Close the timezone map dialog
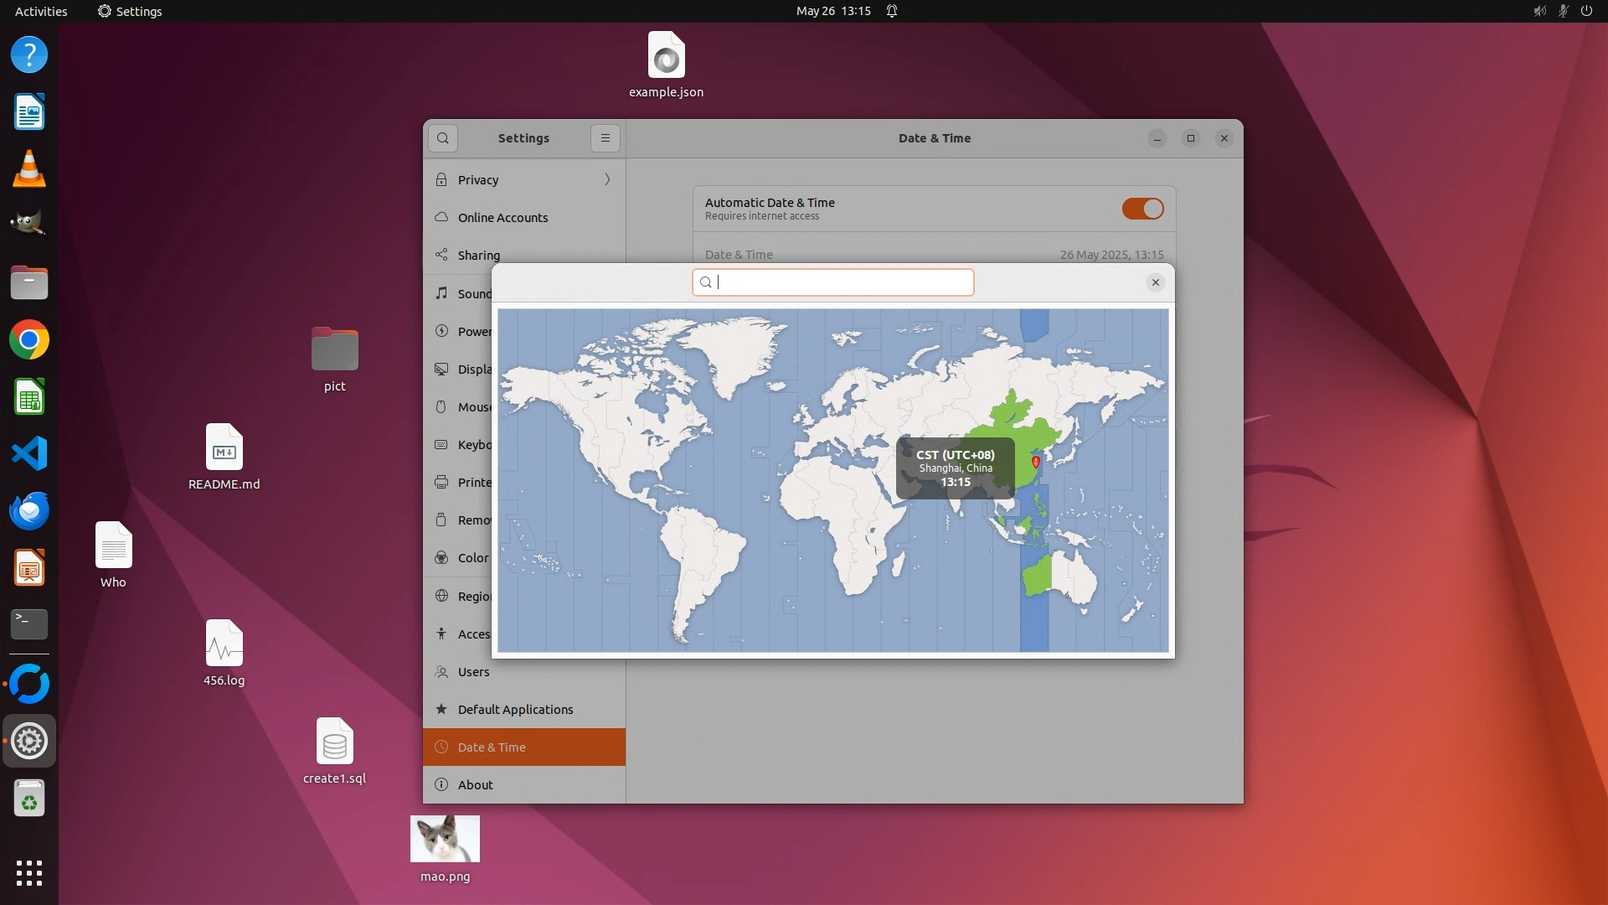The image size is (1608, 905). [x=1155, y=282]
